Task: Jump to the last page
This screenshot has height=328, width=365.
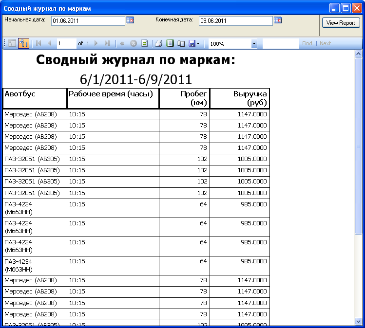Action: (107, 43)
